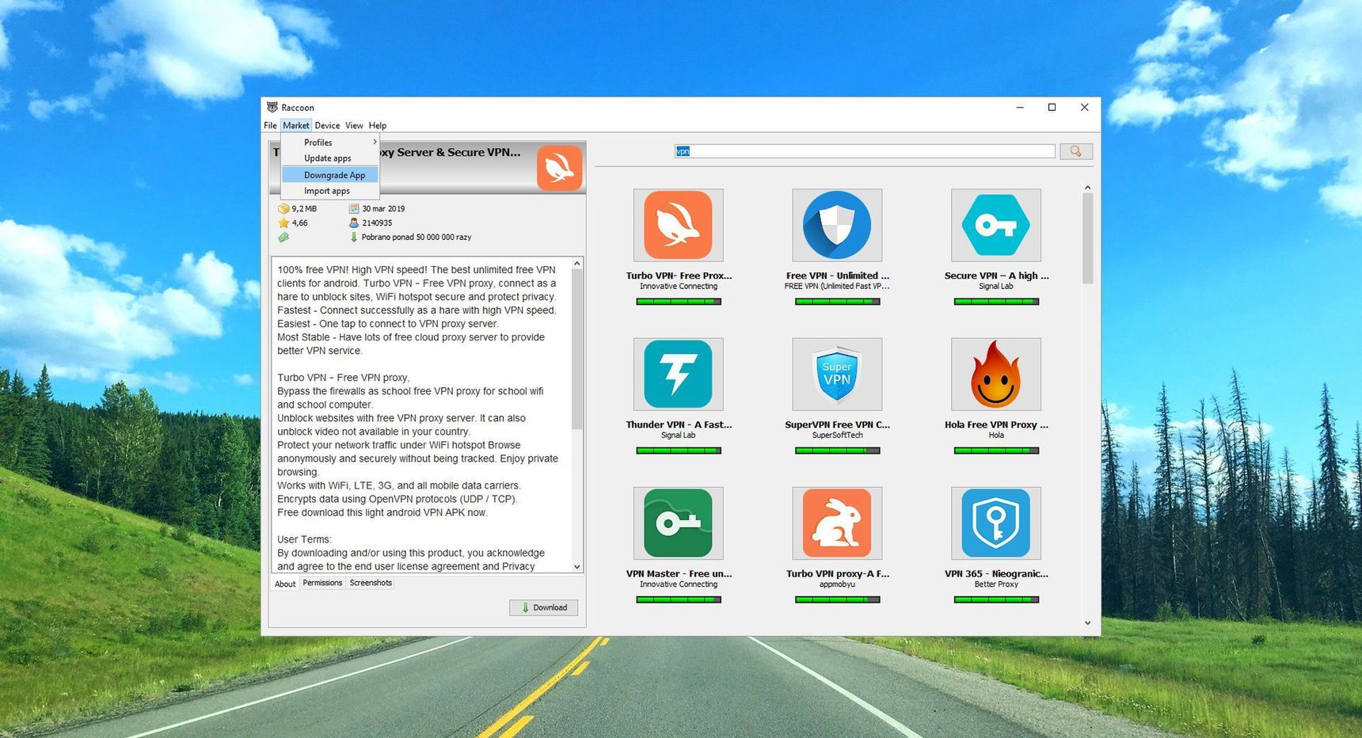The height and width of the screenshot is (738, 1362).
Task: Click the green downloads arrow icon
Action: 354,237
